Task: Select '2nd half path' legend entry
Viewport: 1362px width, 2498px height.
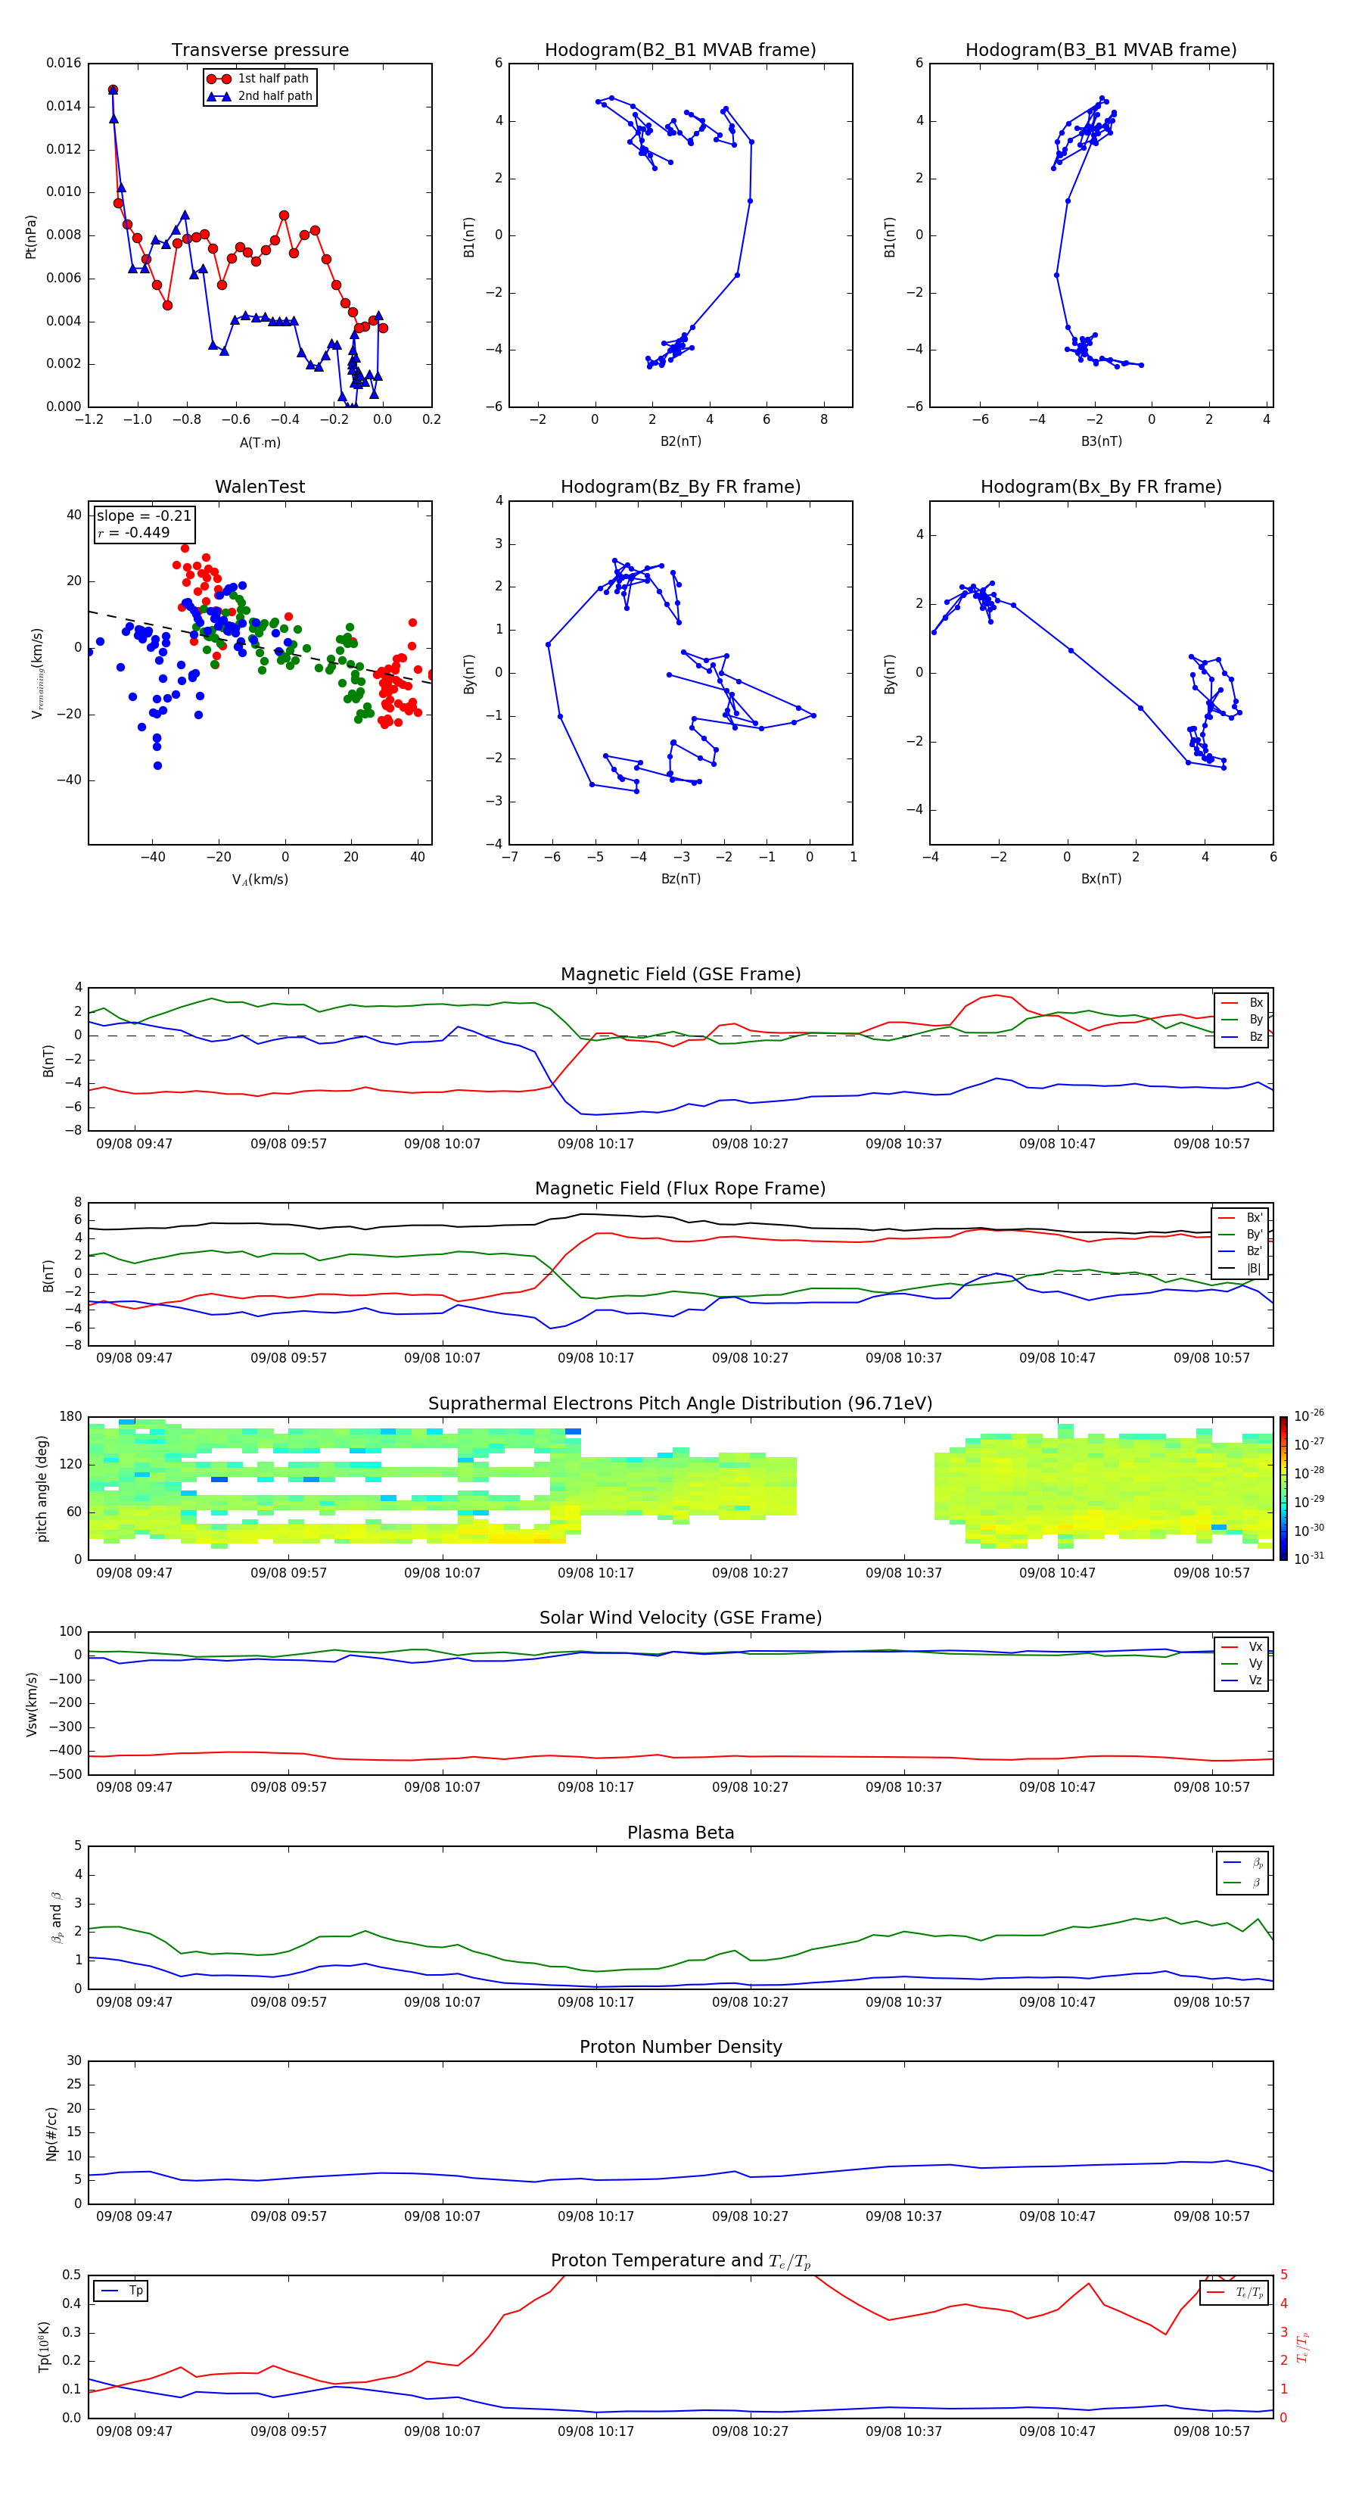Action: pos(261,96)
